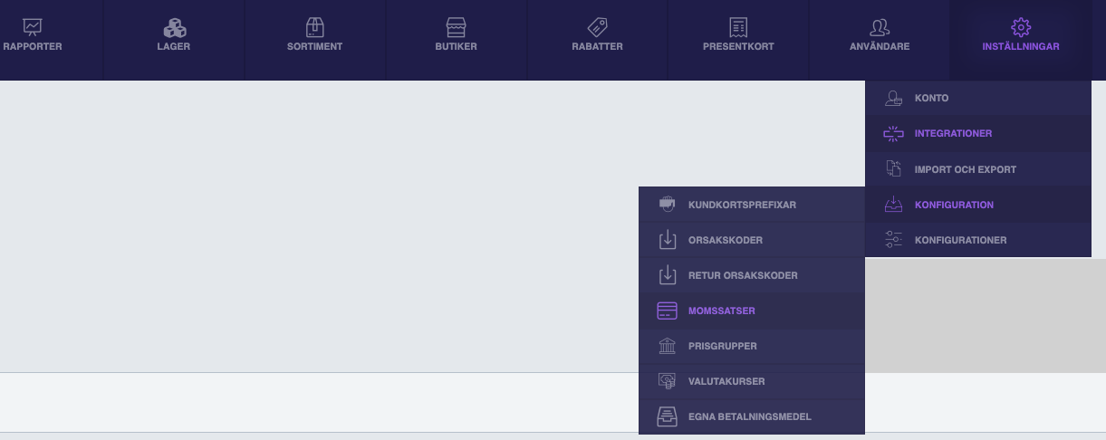The width and height of the screenshot is (1106, 440).
Task: Click the Konfiguration inbox tray icon
Action: click(894, 205)
